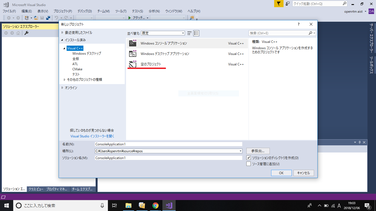This screenshot has height=211, width=376.
Task: Click the new project toolbar icon
Action: click(27, 18)
